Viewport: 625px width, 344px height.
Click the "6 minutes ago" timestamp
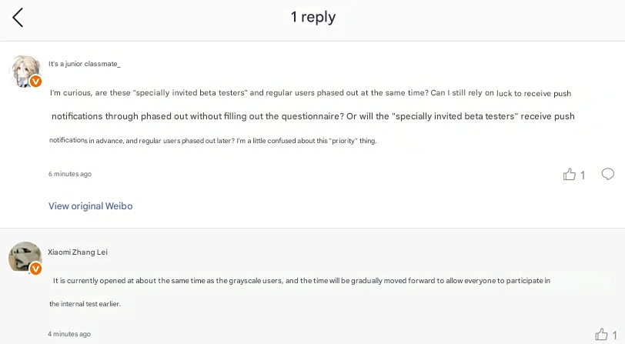pyautogui.click(x=70, y=174)
